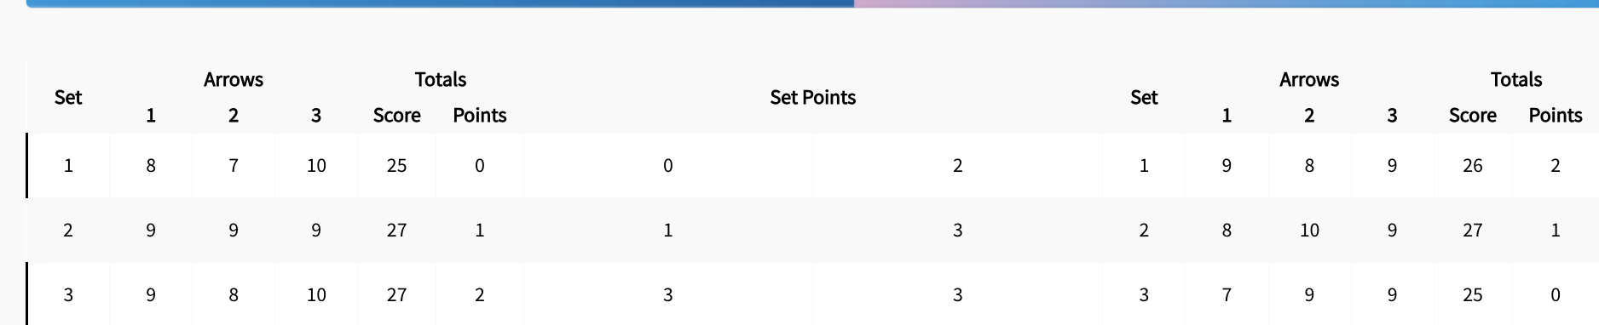The image size is (1599, 325).
Task: Click the right Arrows column header
Action: (1309, 80)
